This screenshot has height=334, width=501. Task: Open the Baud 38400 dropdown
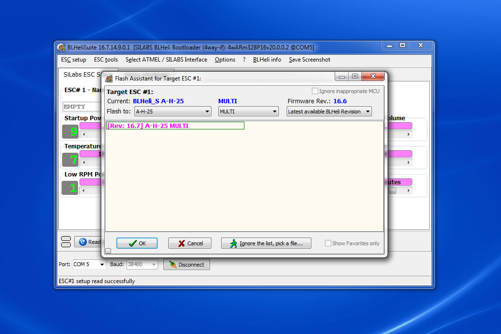142,264
